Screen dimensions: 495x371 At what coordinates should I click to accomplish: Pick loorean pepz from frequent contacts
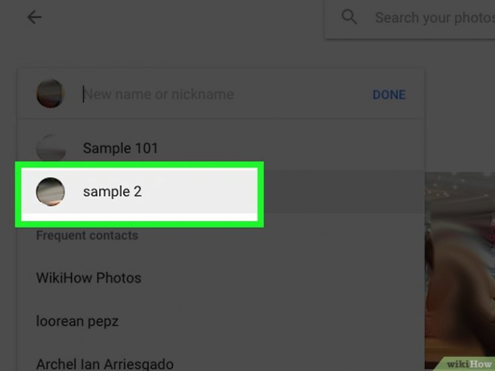coord(78,321)
